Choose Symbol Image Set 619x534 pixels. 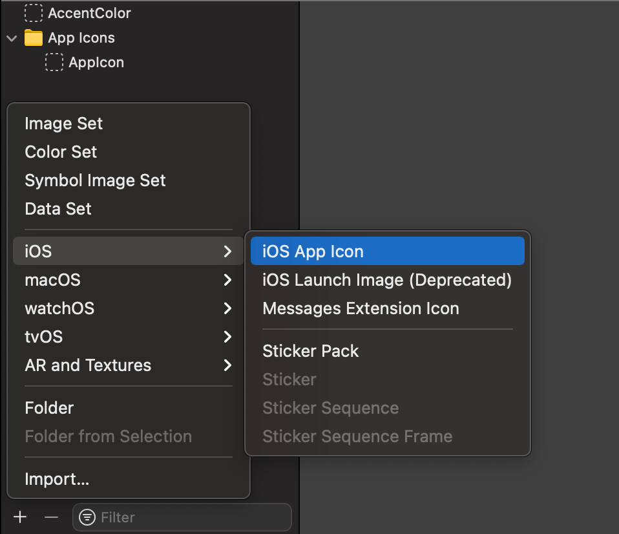point(129,180)
